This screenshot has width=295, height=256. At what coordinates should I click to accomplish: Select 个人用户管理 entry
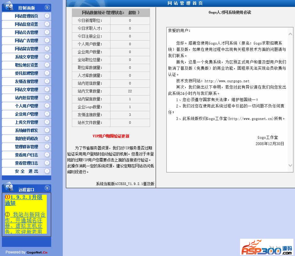(26, 106)
